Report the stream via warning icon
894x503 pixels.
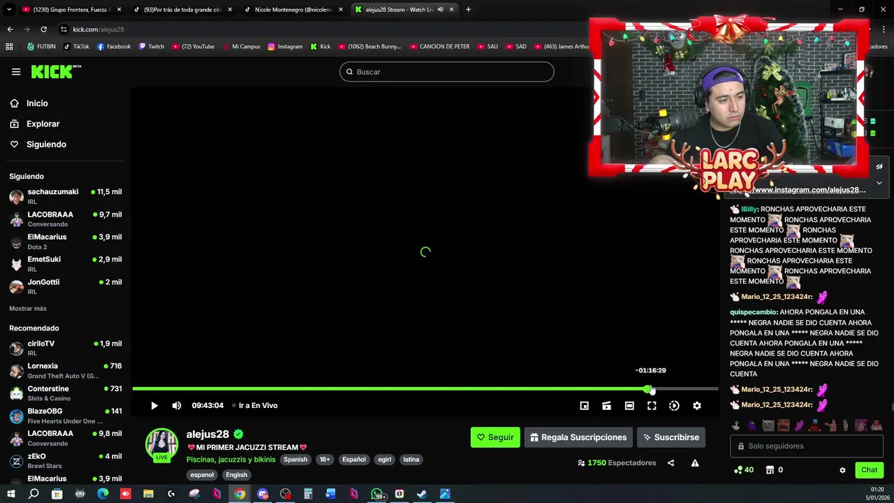tap(695, 462)
